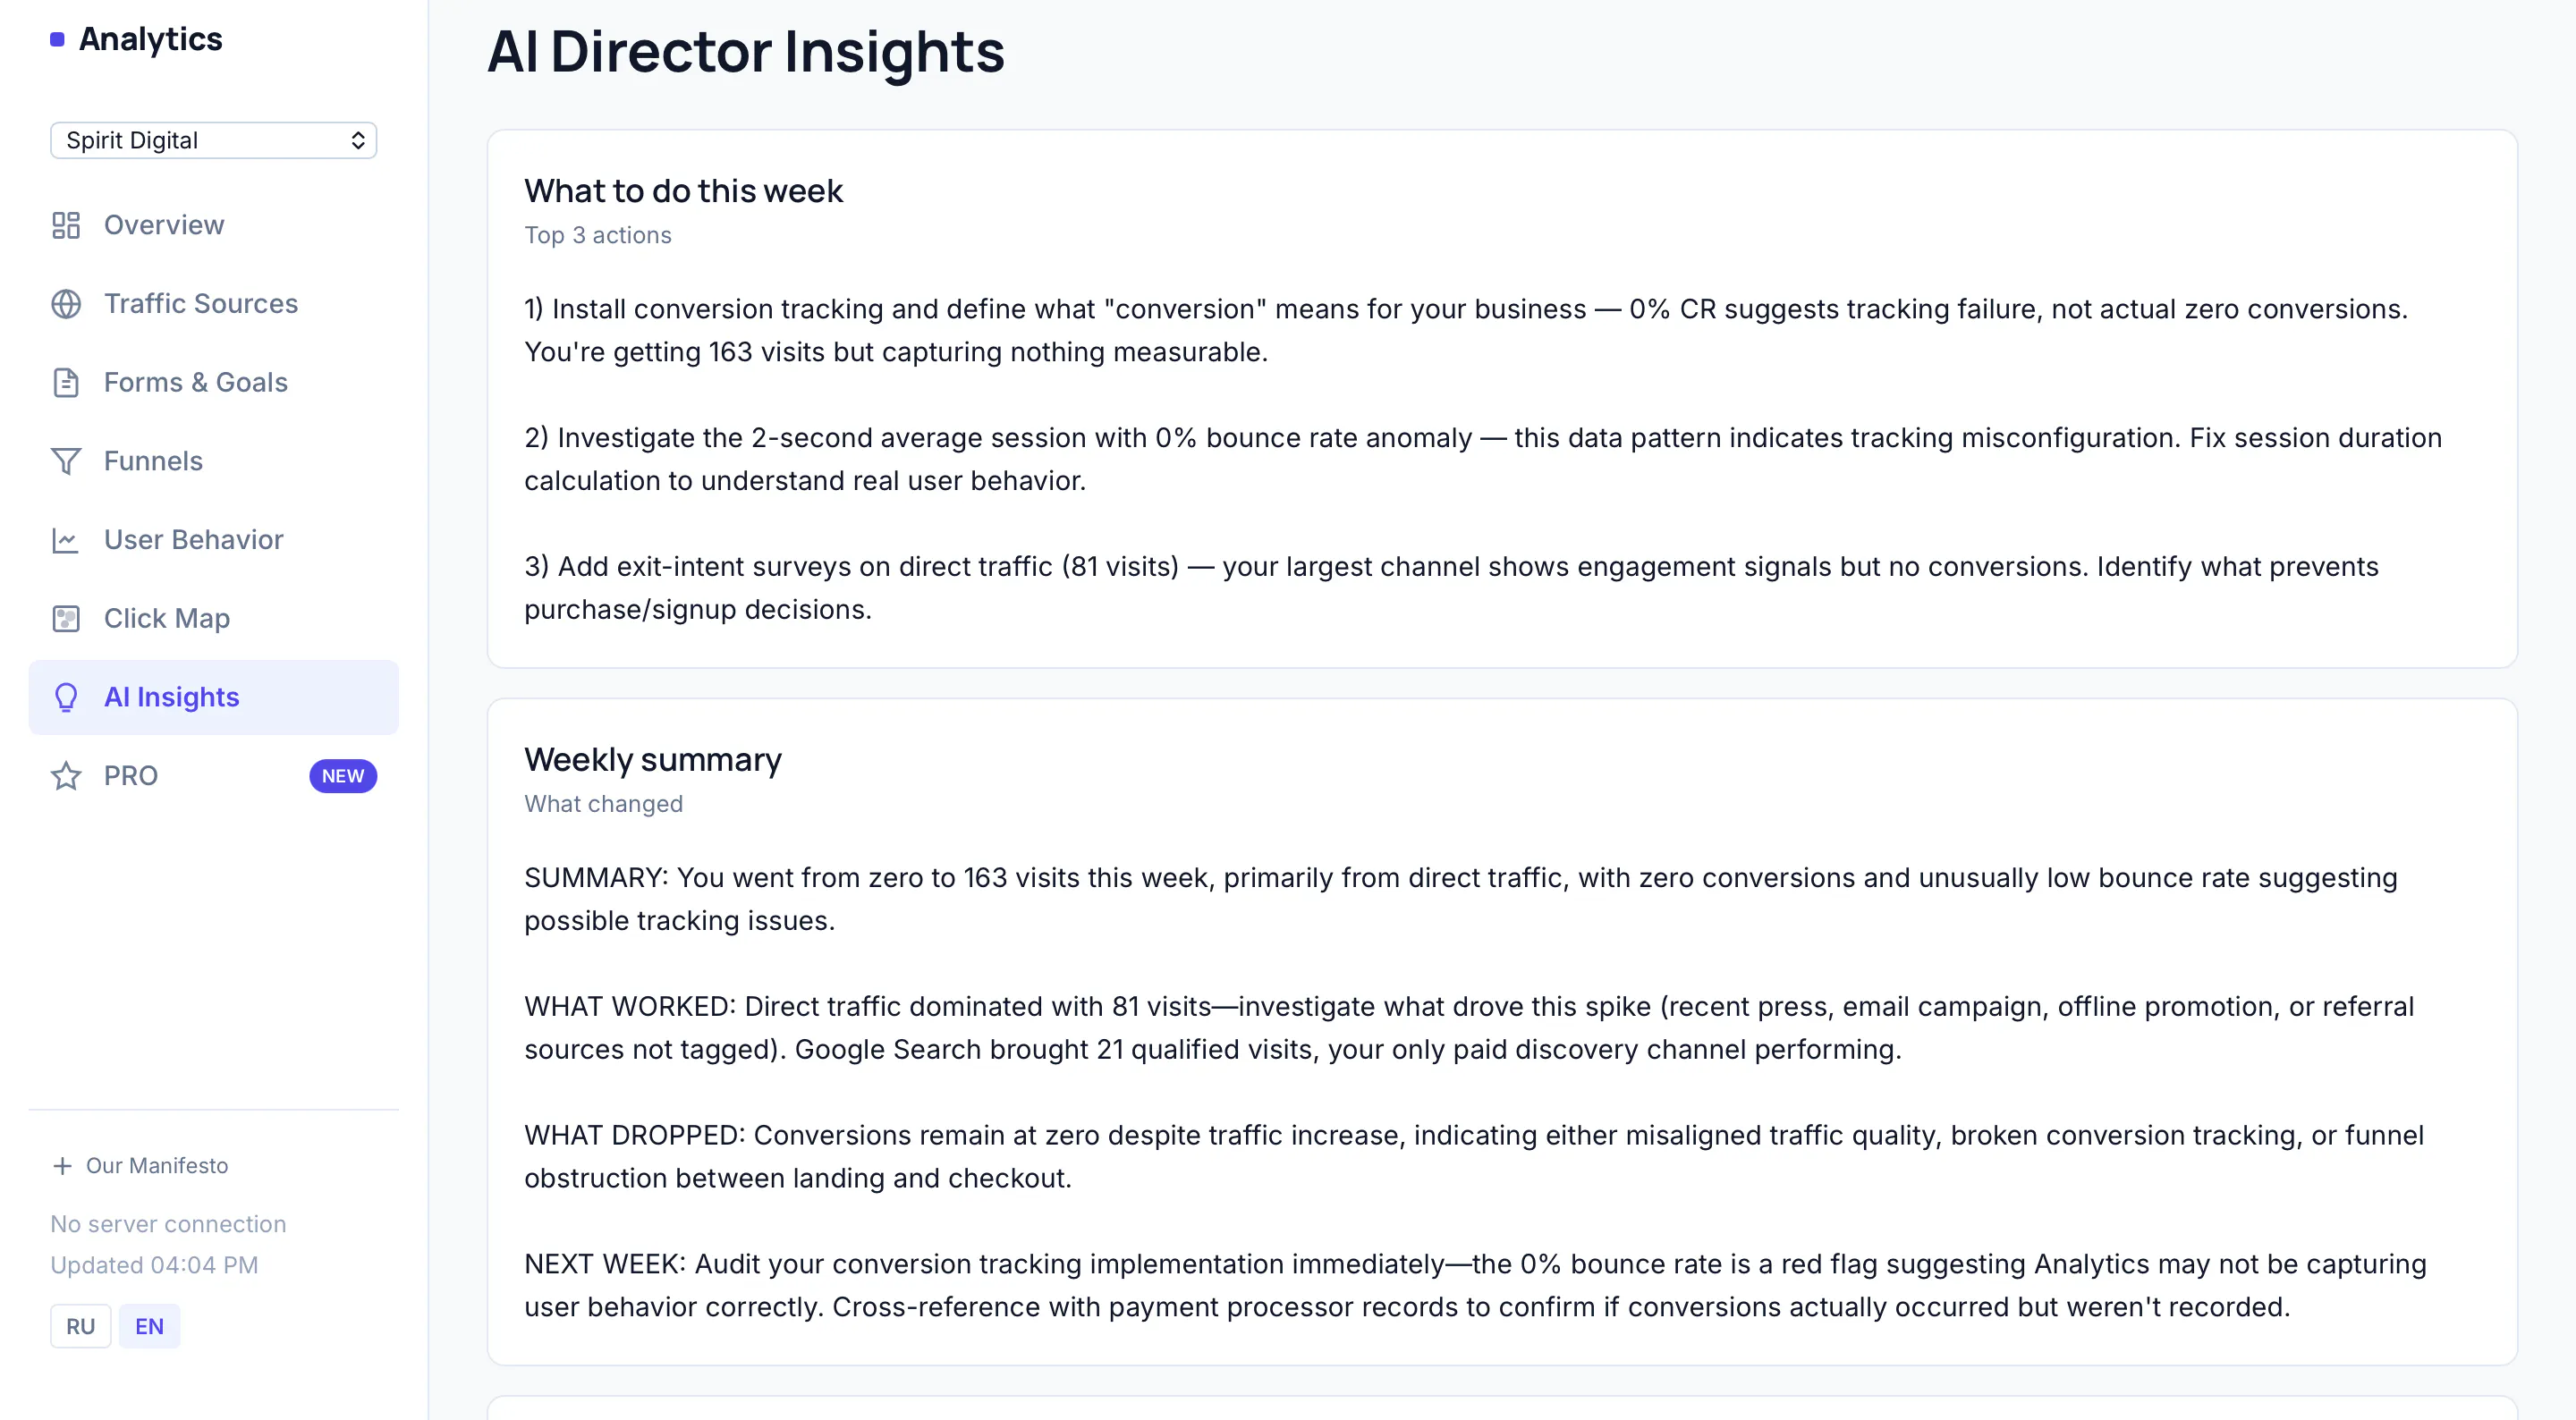2576x1420 pixels.
Task: Click the Funnels filter icon
Action: pyautogui.click(x=66, y=461)
